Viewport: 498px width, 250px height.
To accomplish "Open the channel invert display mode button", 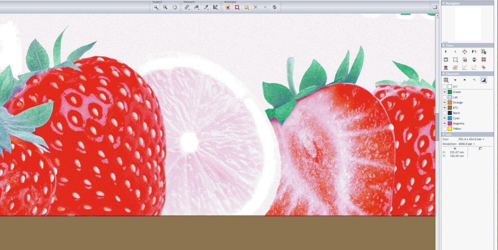I will (x=483, y=80).
